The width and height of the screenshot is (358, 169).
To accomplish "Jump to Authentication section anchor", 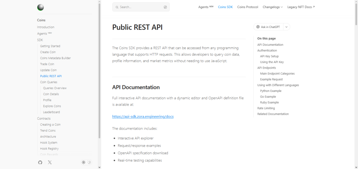I will [x=267, y=51].
